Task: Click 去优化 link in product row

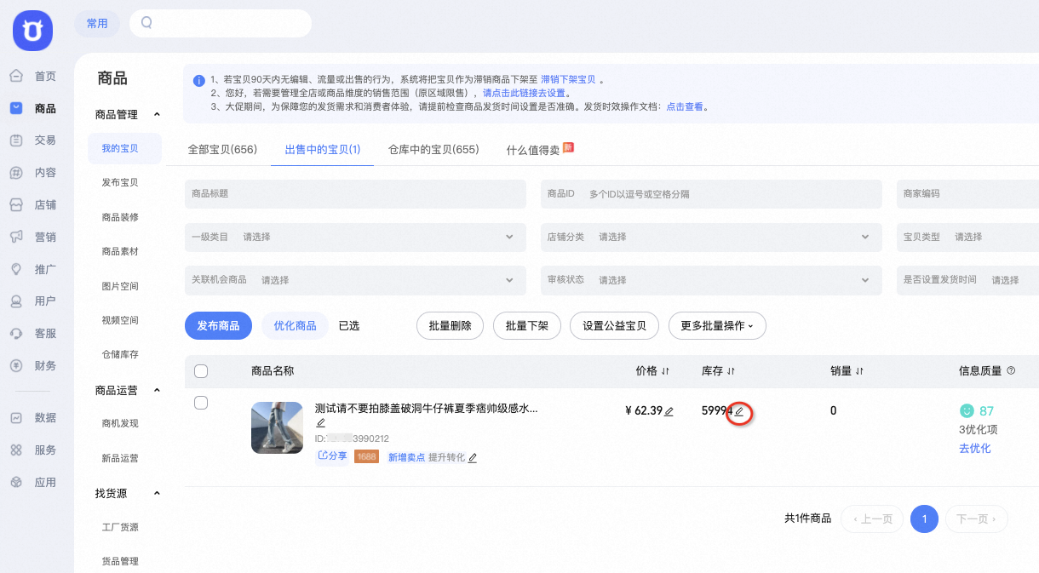Action: click(975, 448)
